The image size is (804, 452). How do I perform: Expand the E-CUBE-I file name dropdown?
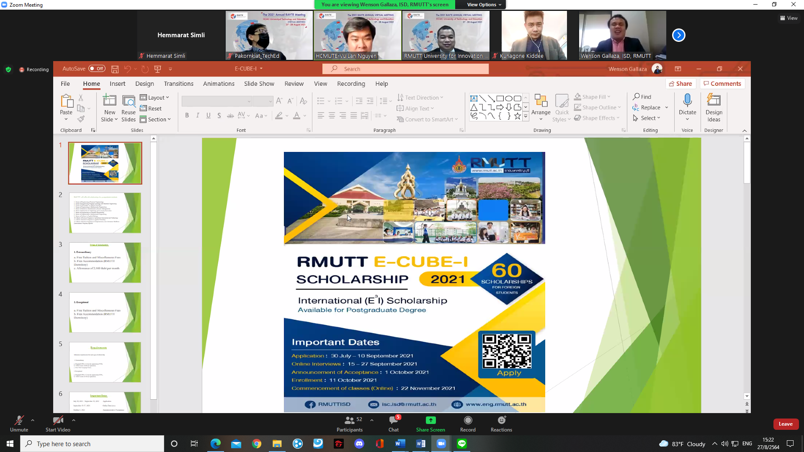[x=261, y=69]
